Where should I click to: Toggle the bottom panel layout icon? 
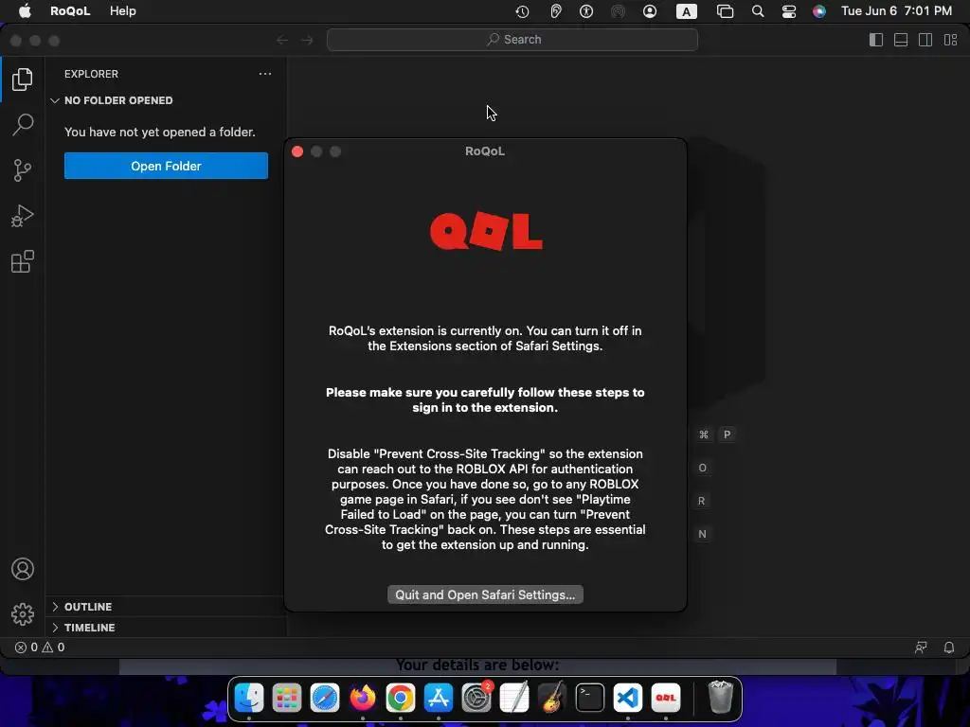pos(901,40)
